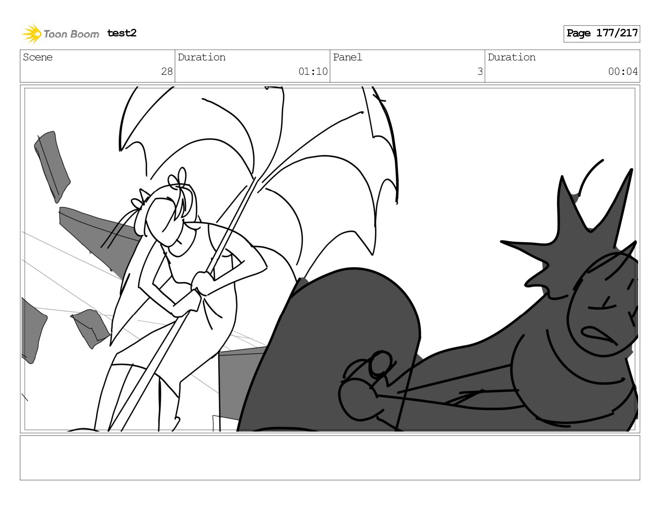Click the 'Duration' label next to Scene
The image size is (661, 510).
click(202, 57)
